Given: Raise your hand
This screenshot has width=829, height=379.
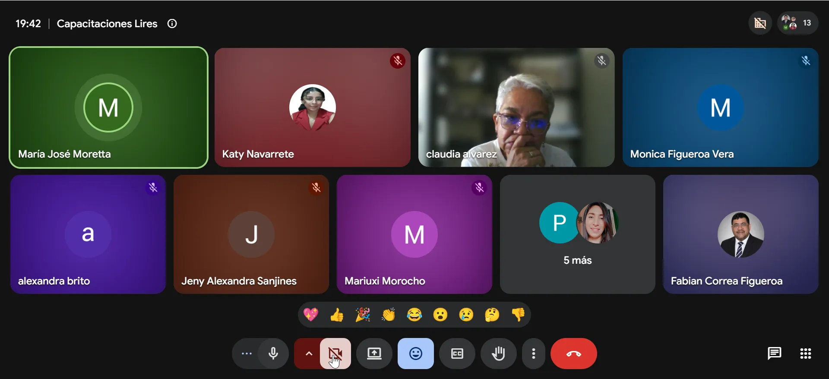Looking at the screenshot, I should [x=499, y=354].
